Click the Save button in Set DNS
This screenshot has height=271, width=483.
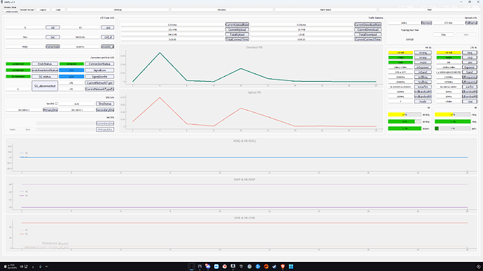point(28,130)
